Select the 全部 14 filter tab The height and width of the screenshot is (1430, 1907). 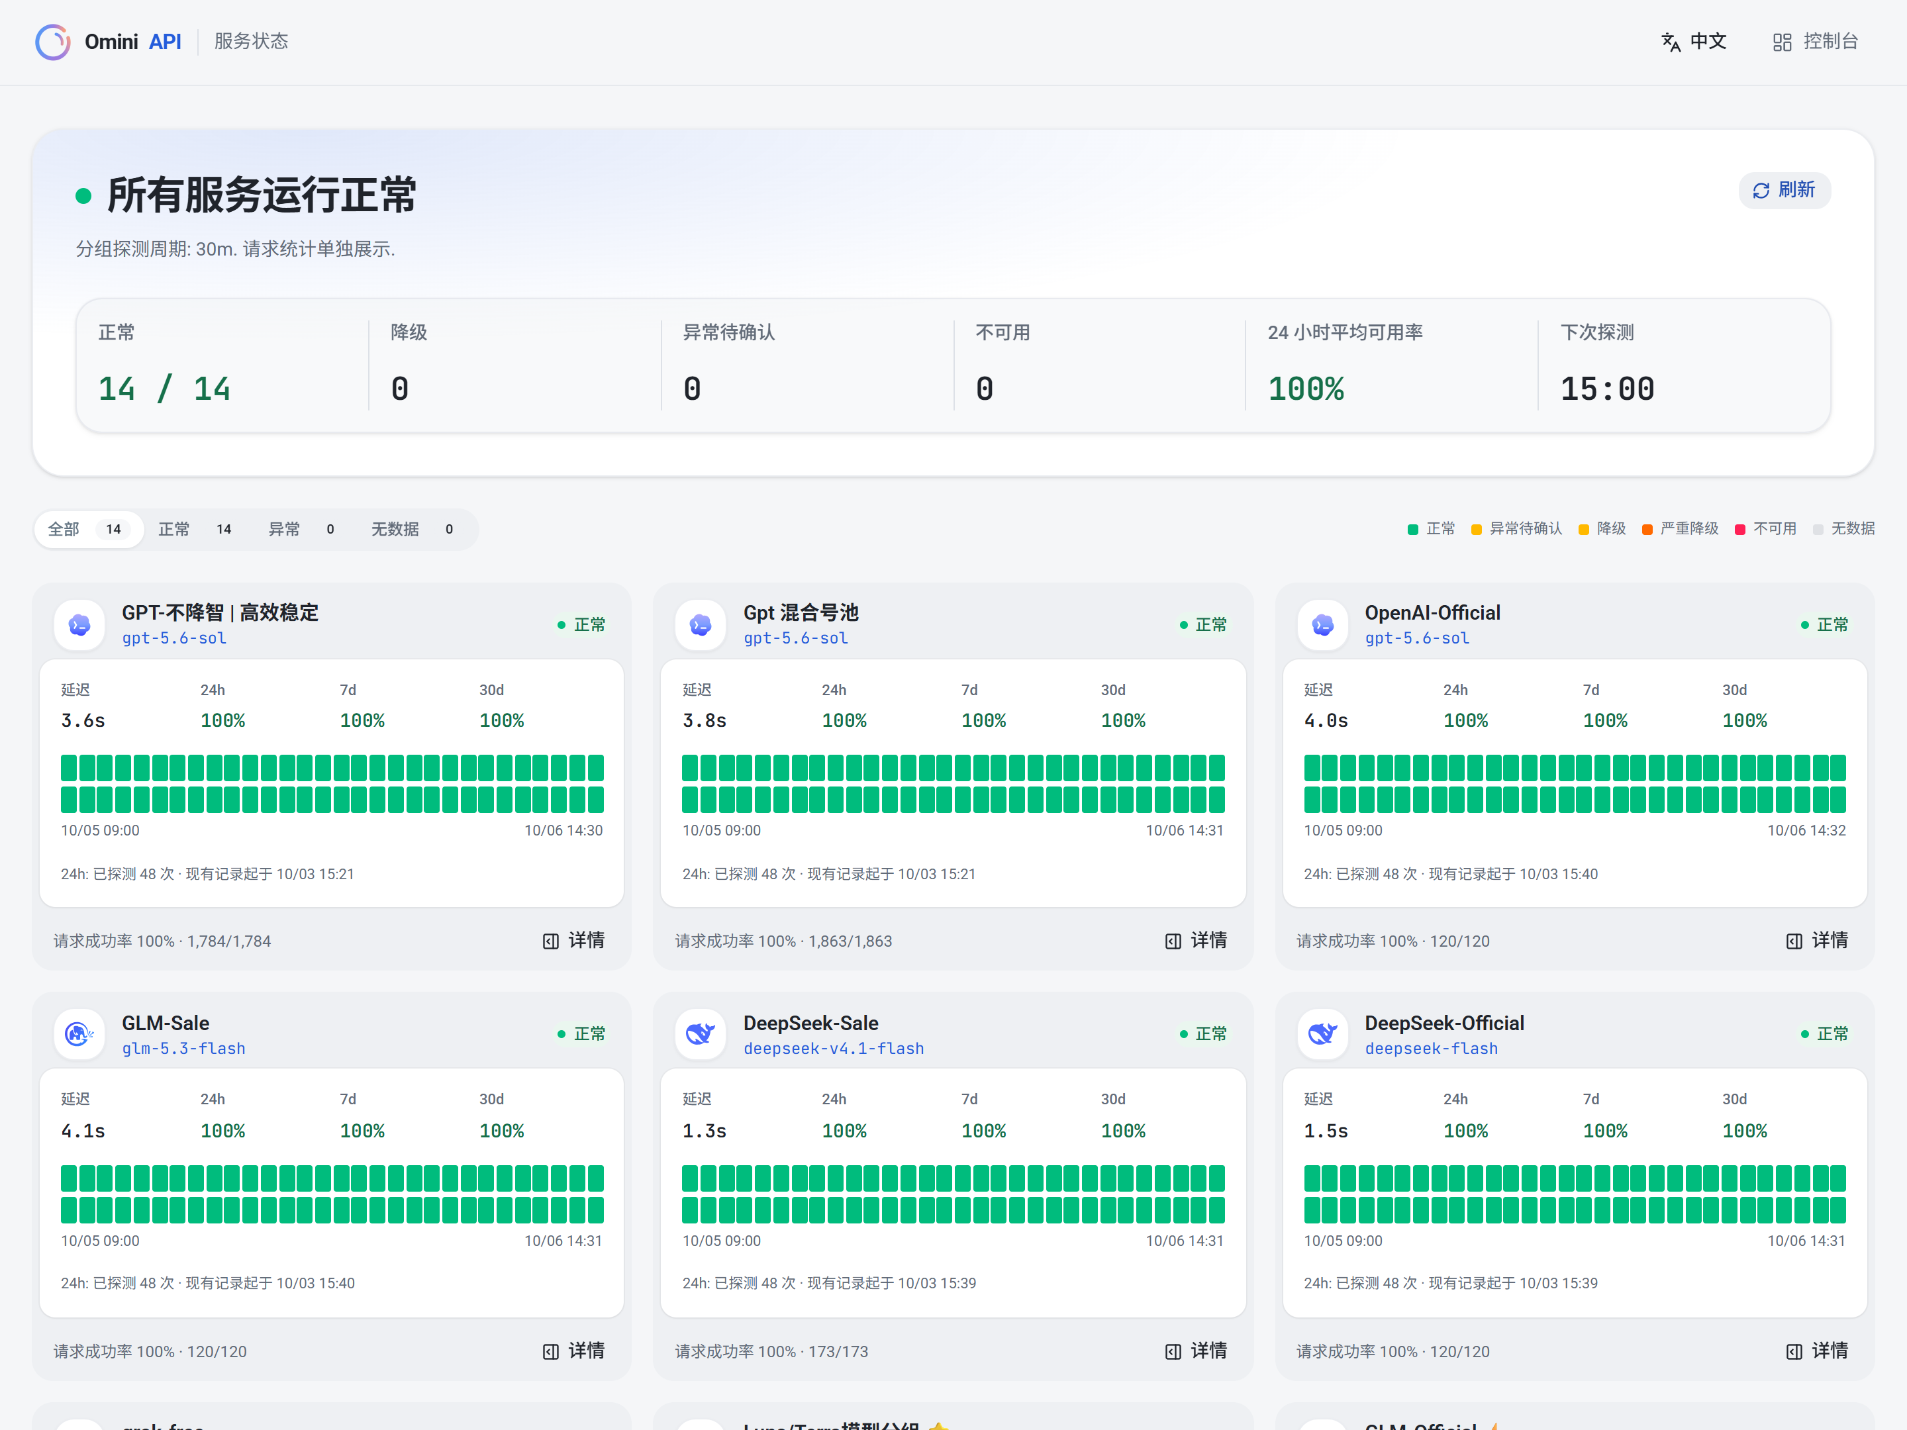(88, 529)
